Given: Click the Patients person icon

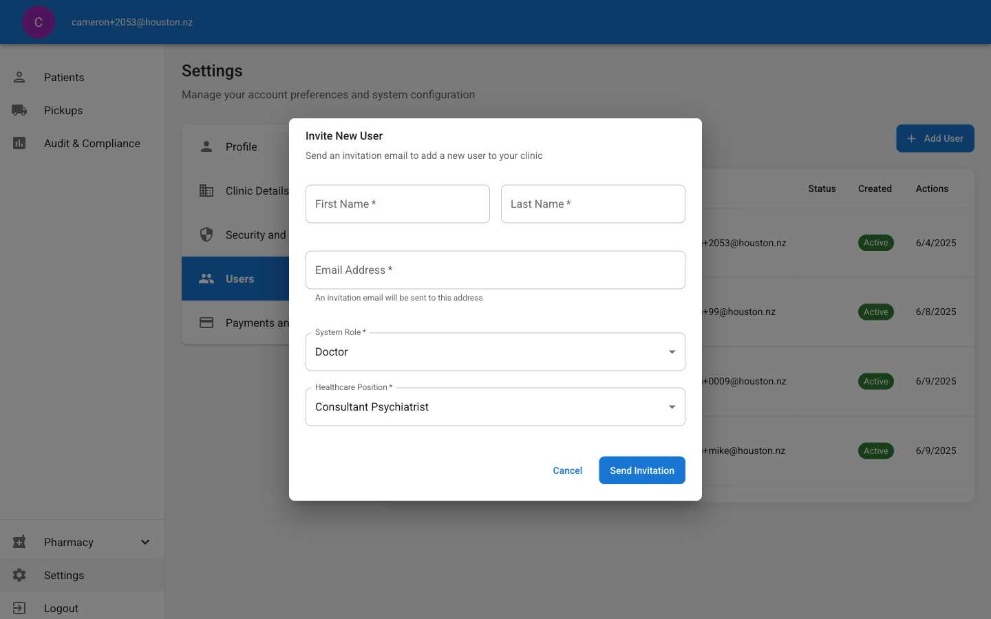Looking at the screenshot, I should click(x=19, y=77).
